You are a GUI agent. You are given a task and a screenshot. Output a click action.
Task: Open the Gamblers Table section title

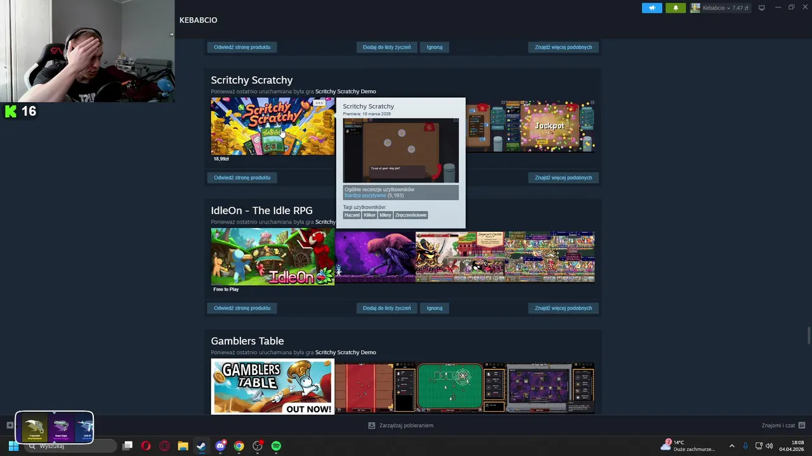247,341
